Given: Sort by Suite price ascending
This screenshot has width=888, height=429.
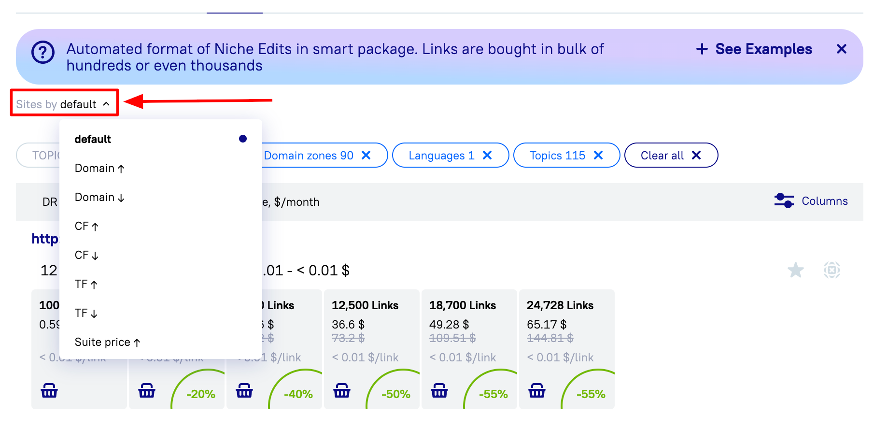Looking at the screenshot, I should click(x=161, y=342).
